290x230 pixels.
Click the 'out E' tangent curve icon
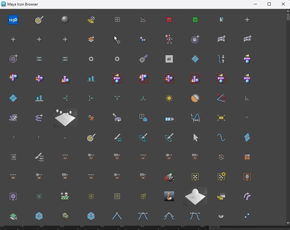click(x=195, y=157)
